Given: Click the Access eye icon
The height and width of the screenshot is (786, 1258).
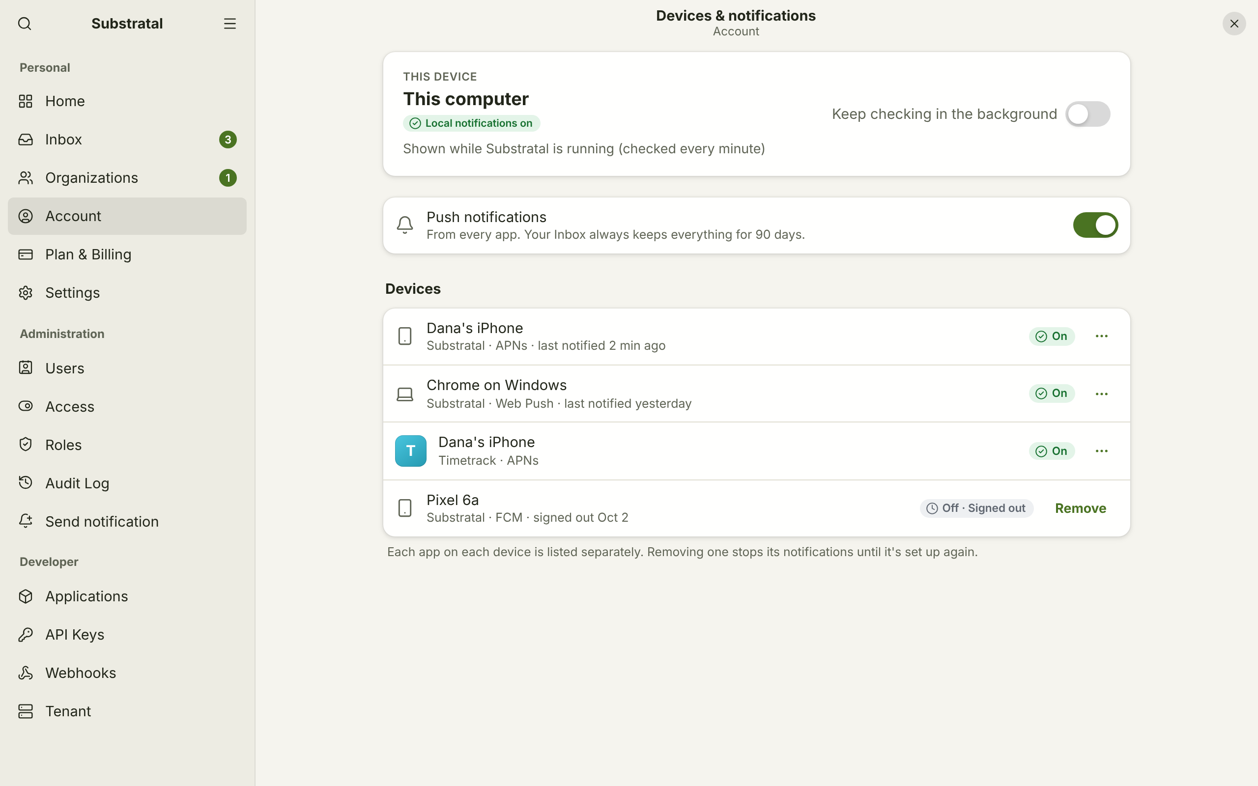Looking at the screenshot, I should point(26,407).
